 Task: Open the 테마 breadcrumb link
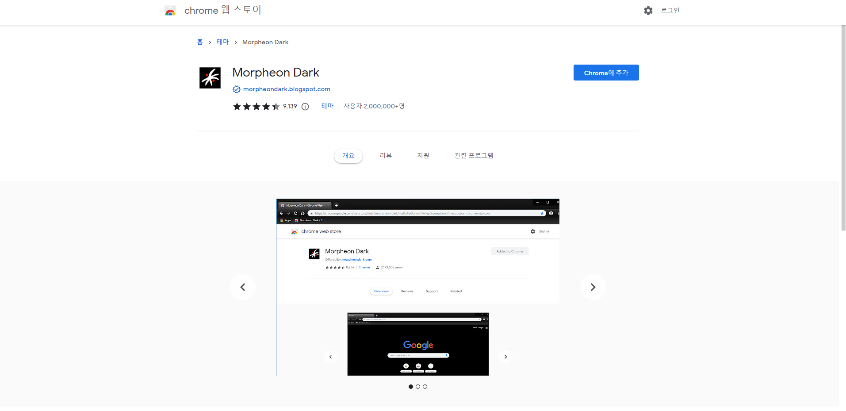point(223,42)
